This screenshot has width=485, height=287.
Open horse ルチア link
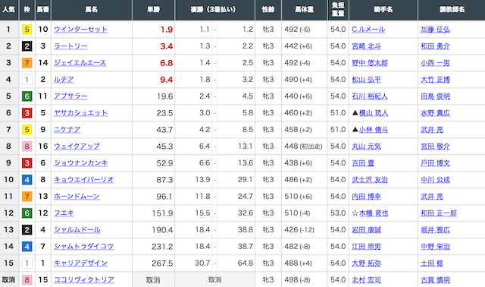point(64,80)
